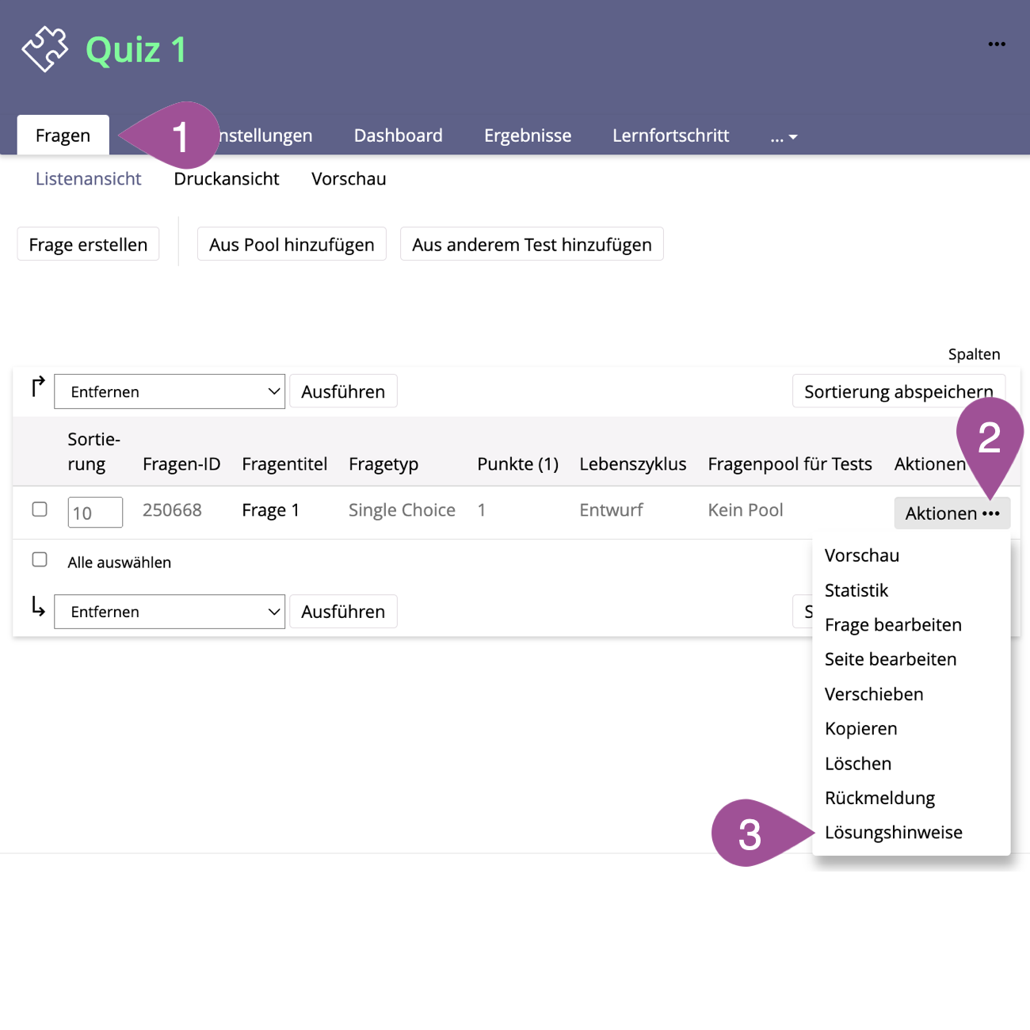
Task: Expand the more tabs overflow menu
Action: [x=784, y=137]
